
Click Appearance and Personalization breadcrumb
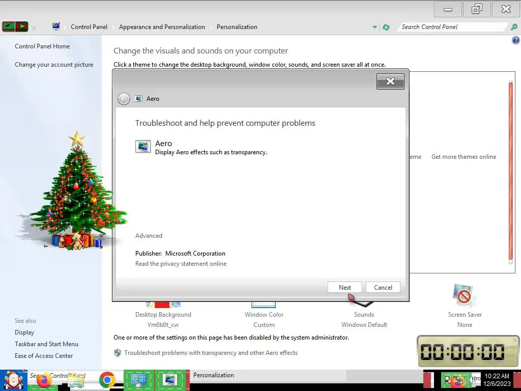pos(162,27)
